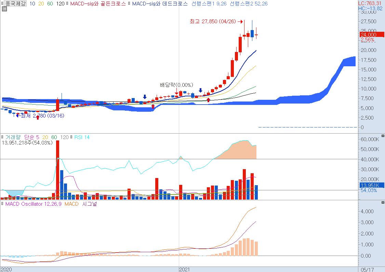Click the blue 13,951K volume tag
The height and width of the screenshot is (272, 385).
click(x=372, y=185)
